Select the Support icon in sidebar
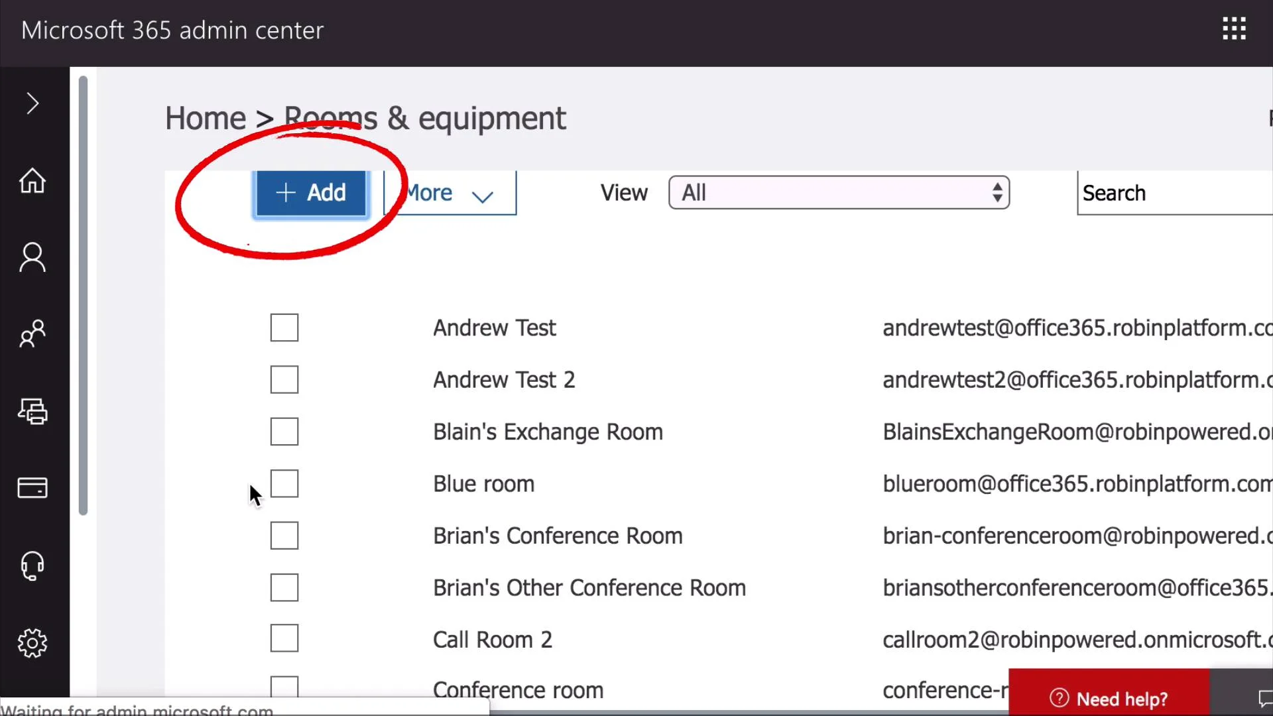Screen dimensions: 1273x716 click(x=32, y=565)
